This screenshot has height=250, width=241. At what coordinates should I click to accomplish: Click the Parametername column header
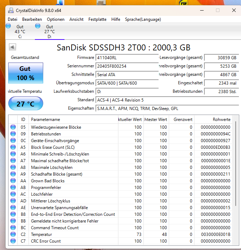pyautogui.click(x=73, y=120)
